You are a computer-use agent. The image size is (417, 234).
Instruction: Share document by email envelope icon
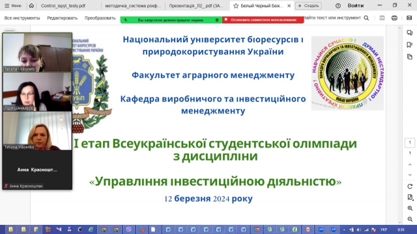409,18
